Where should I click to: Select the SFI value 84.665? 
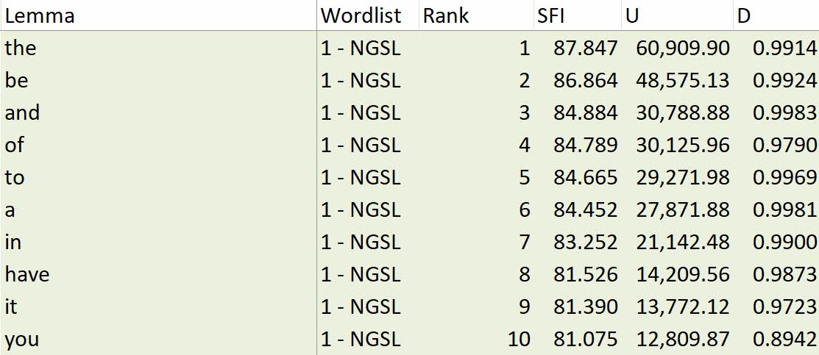tap(586, 178)
